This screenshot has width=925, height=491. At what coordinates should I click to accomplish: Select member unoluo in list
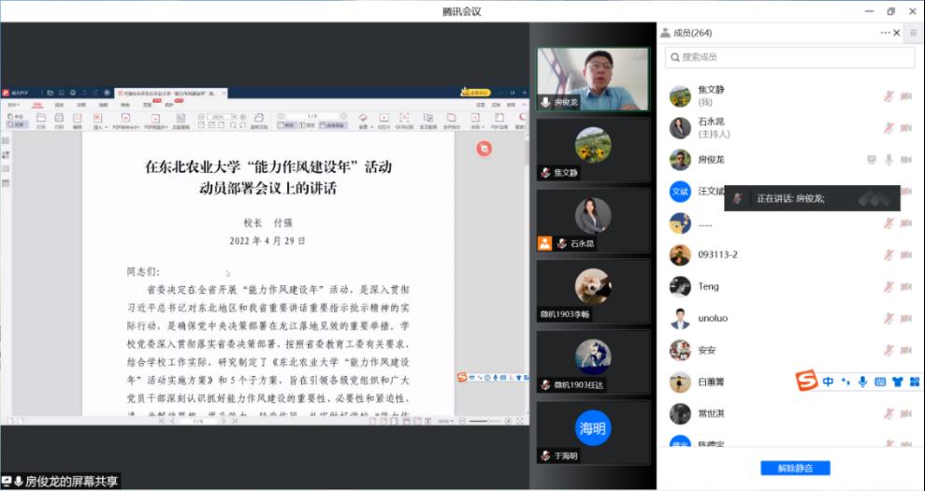coord(790,319)
